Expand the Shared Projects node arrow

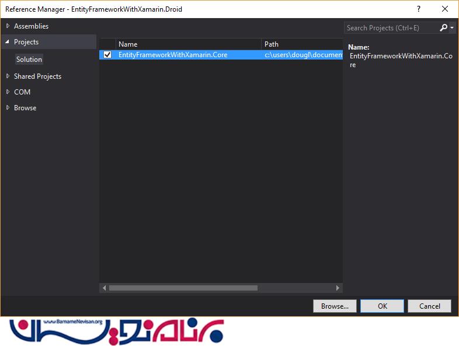point(8,76)
